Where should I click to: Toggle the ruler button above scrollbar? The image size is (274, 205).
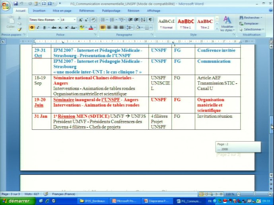[x=271, y=42]
